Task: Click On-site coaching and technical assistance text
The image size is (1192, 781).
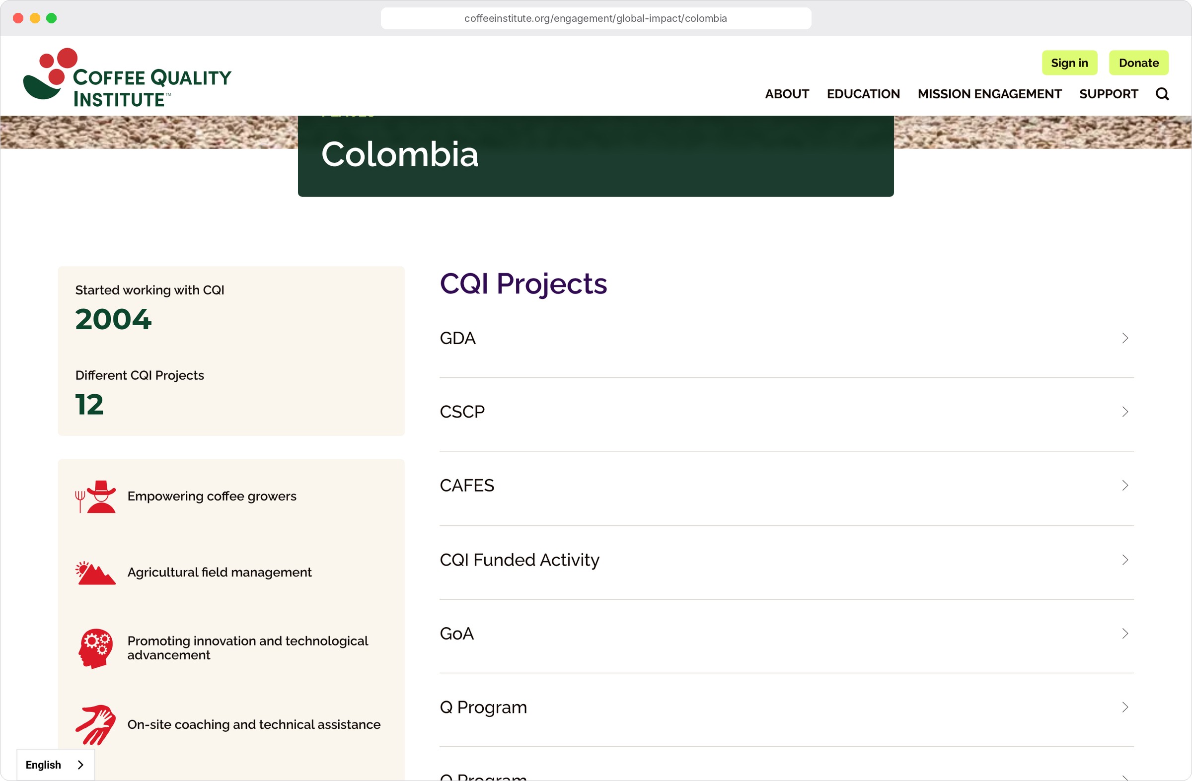Action: (x=254, y=724)
